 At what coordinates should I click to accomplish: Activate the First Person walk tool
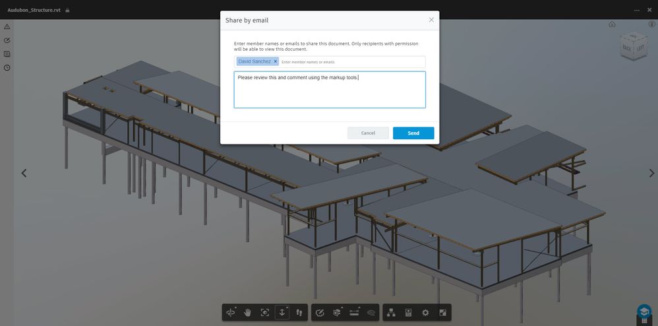pyautogui.click(x=299, y=312)
